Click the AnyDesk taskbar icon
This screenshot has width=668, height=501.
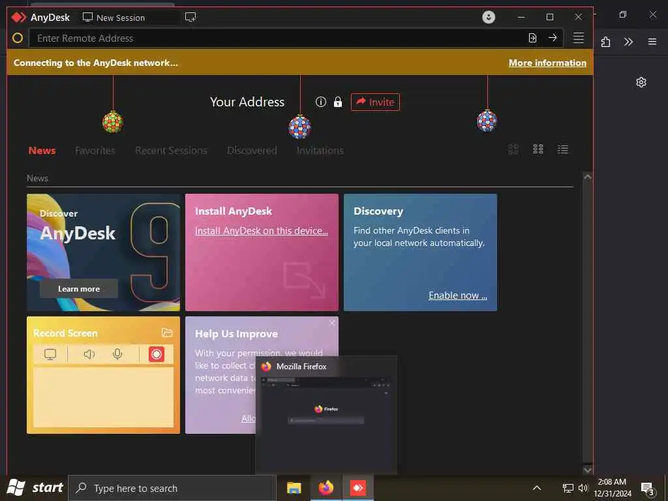[x=358, y=488]
